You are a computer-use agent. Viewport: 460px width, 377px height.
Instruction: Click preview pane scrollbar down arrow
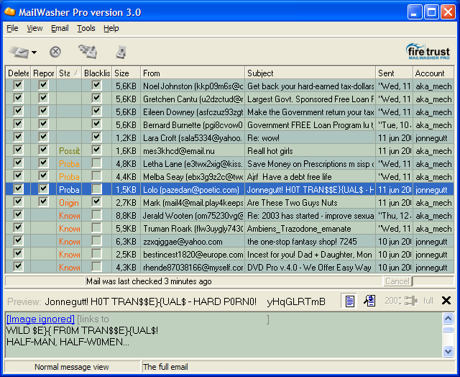point(448,351)
